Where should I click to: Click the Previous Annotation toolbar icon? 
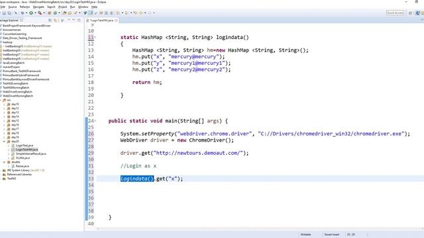coord(127,13)
